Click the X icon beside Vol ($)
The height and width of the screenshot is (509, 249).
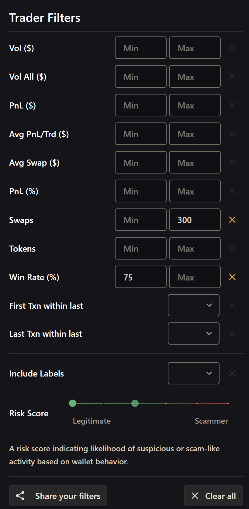pyautogui.click(x=232, y=48)
